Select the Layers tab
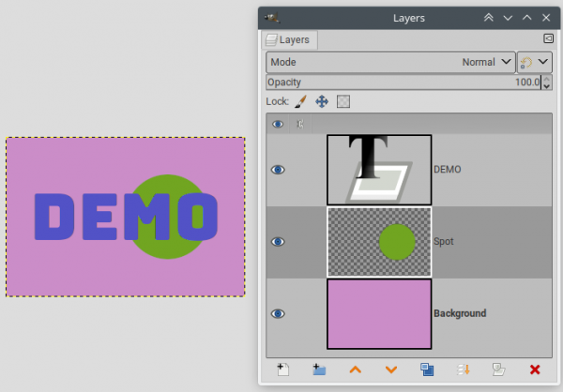This screenshot has width=563, height=392. point(289,39)
